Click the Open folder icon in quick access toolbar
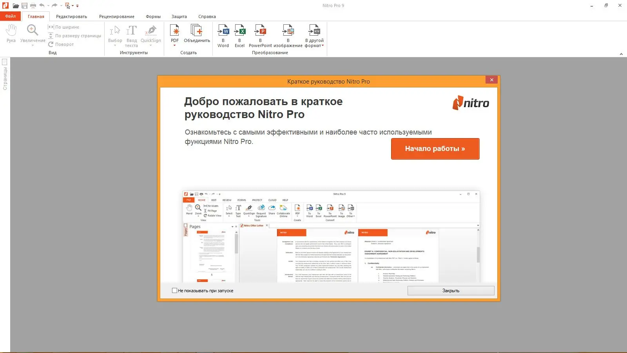The width and height of the screenshot is (627, 353). pyautogui.click(x=16, y=6)
